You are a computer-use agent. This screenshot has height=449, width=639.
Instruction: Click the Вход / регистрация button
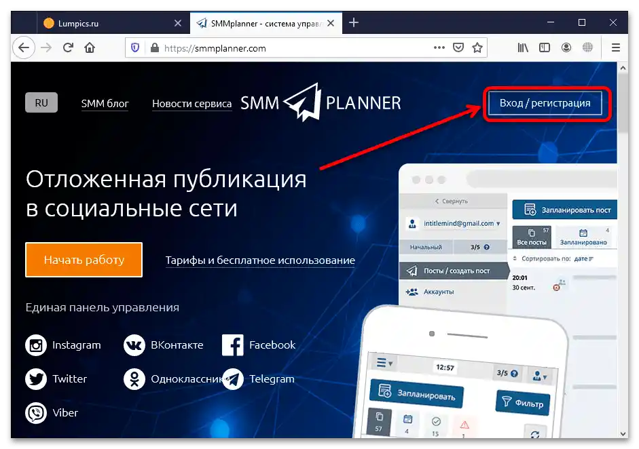coord(546,102)
